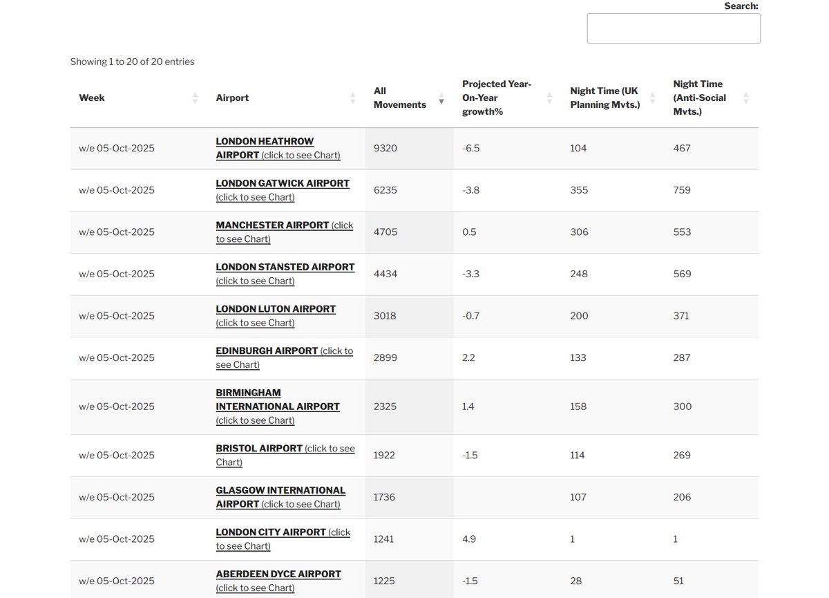Click Birmingham growth value 1.4
Image resolution: width=829 pixels, height=598 pixels.
click(468, 407)
